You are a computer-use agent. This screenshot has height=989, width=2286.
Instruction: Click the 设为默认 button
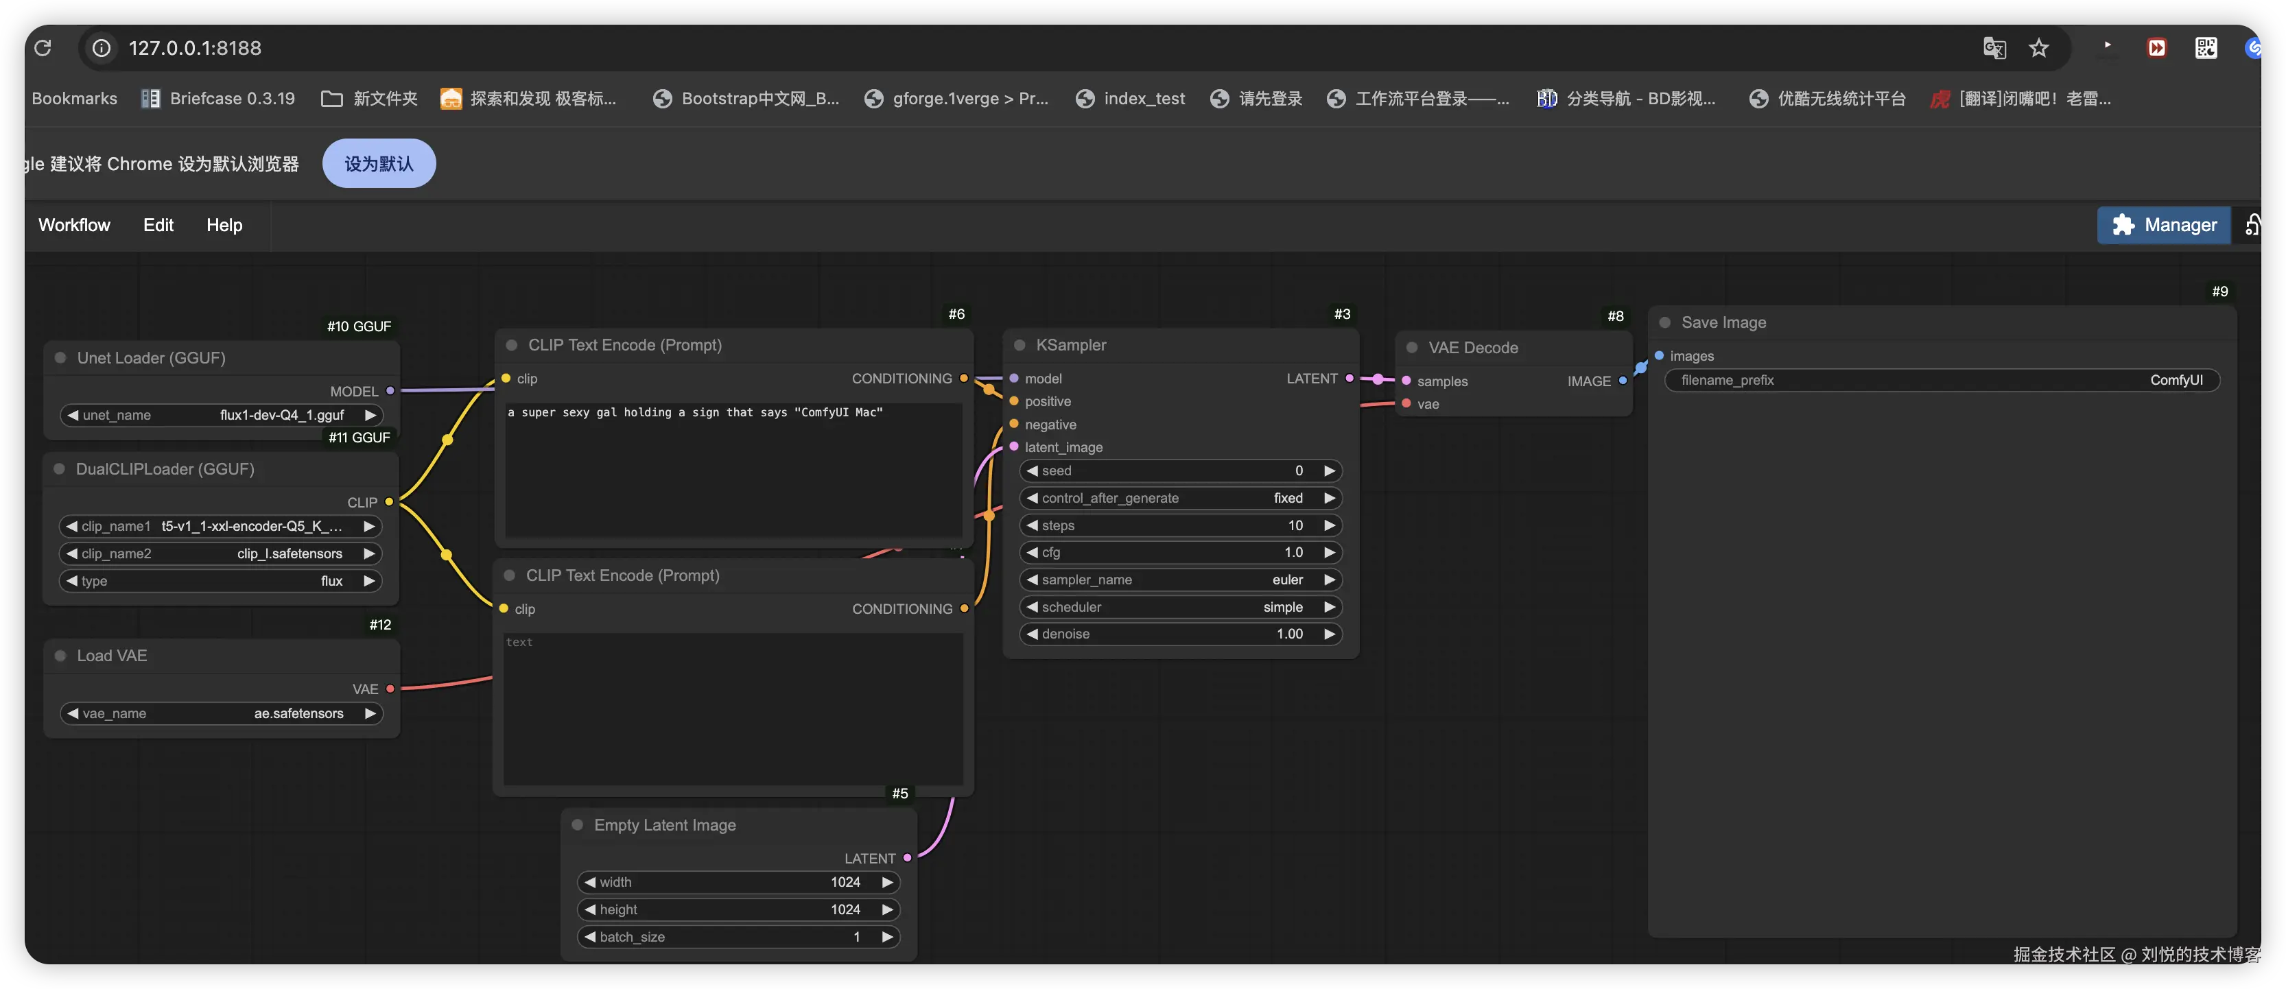point(379,164)
